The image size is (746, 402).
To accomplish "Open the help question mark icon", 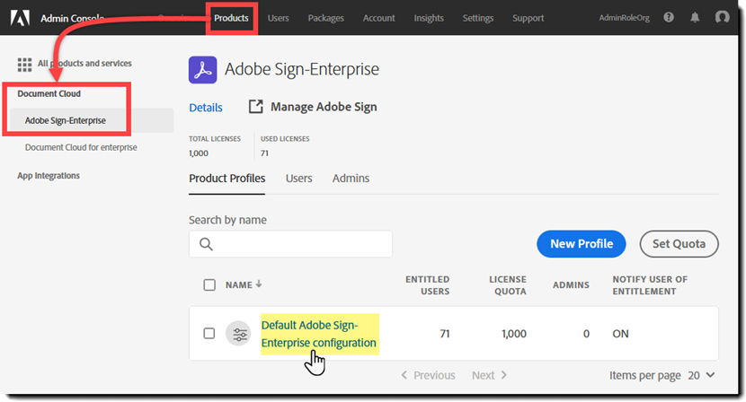I will [669, 18].
